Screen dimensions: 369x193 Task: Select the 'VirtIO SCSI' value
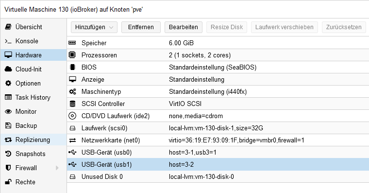point(185,104)
